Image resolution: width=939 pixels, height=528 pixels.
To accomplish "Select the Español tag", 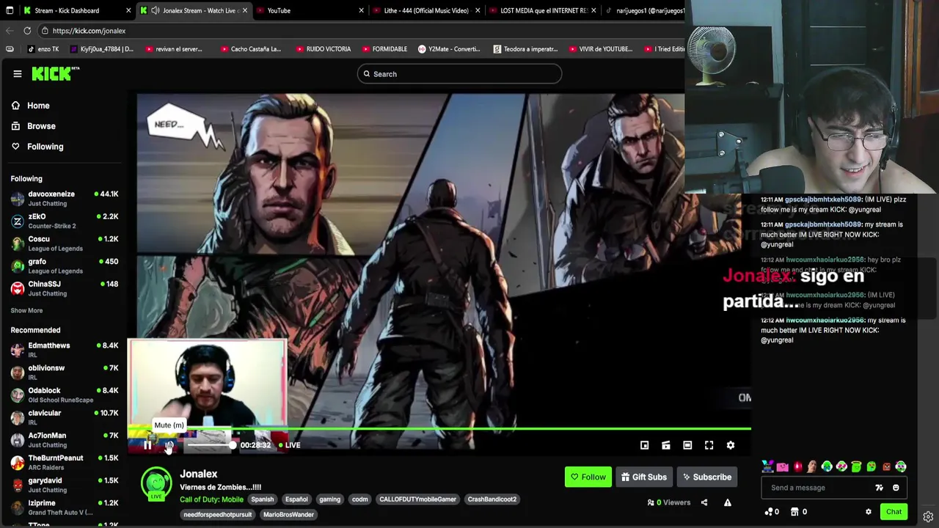I will [296, 499].
